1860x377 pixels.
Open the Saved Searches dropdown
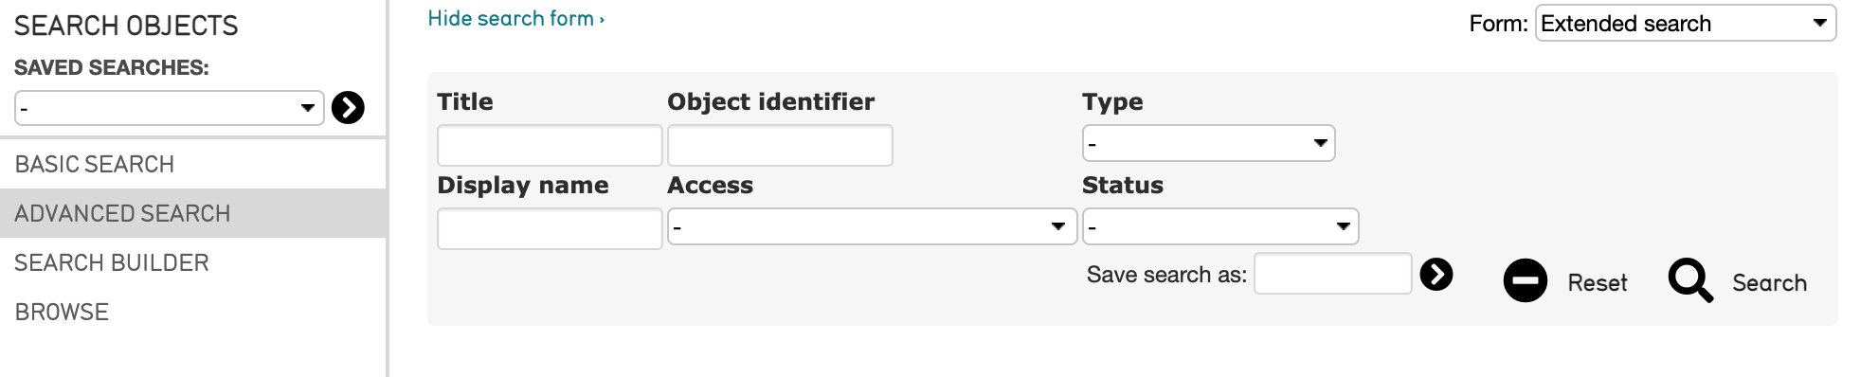(170, 108)
